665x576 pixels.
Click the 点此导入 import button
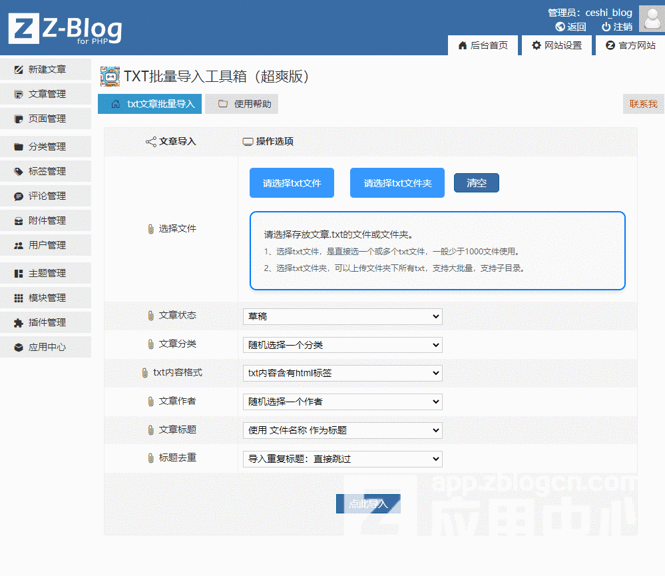368,504
